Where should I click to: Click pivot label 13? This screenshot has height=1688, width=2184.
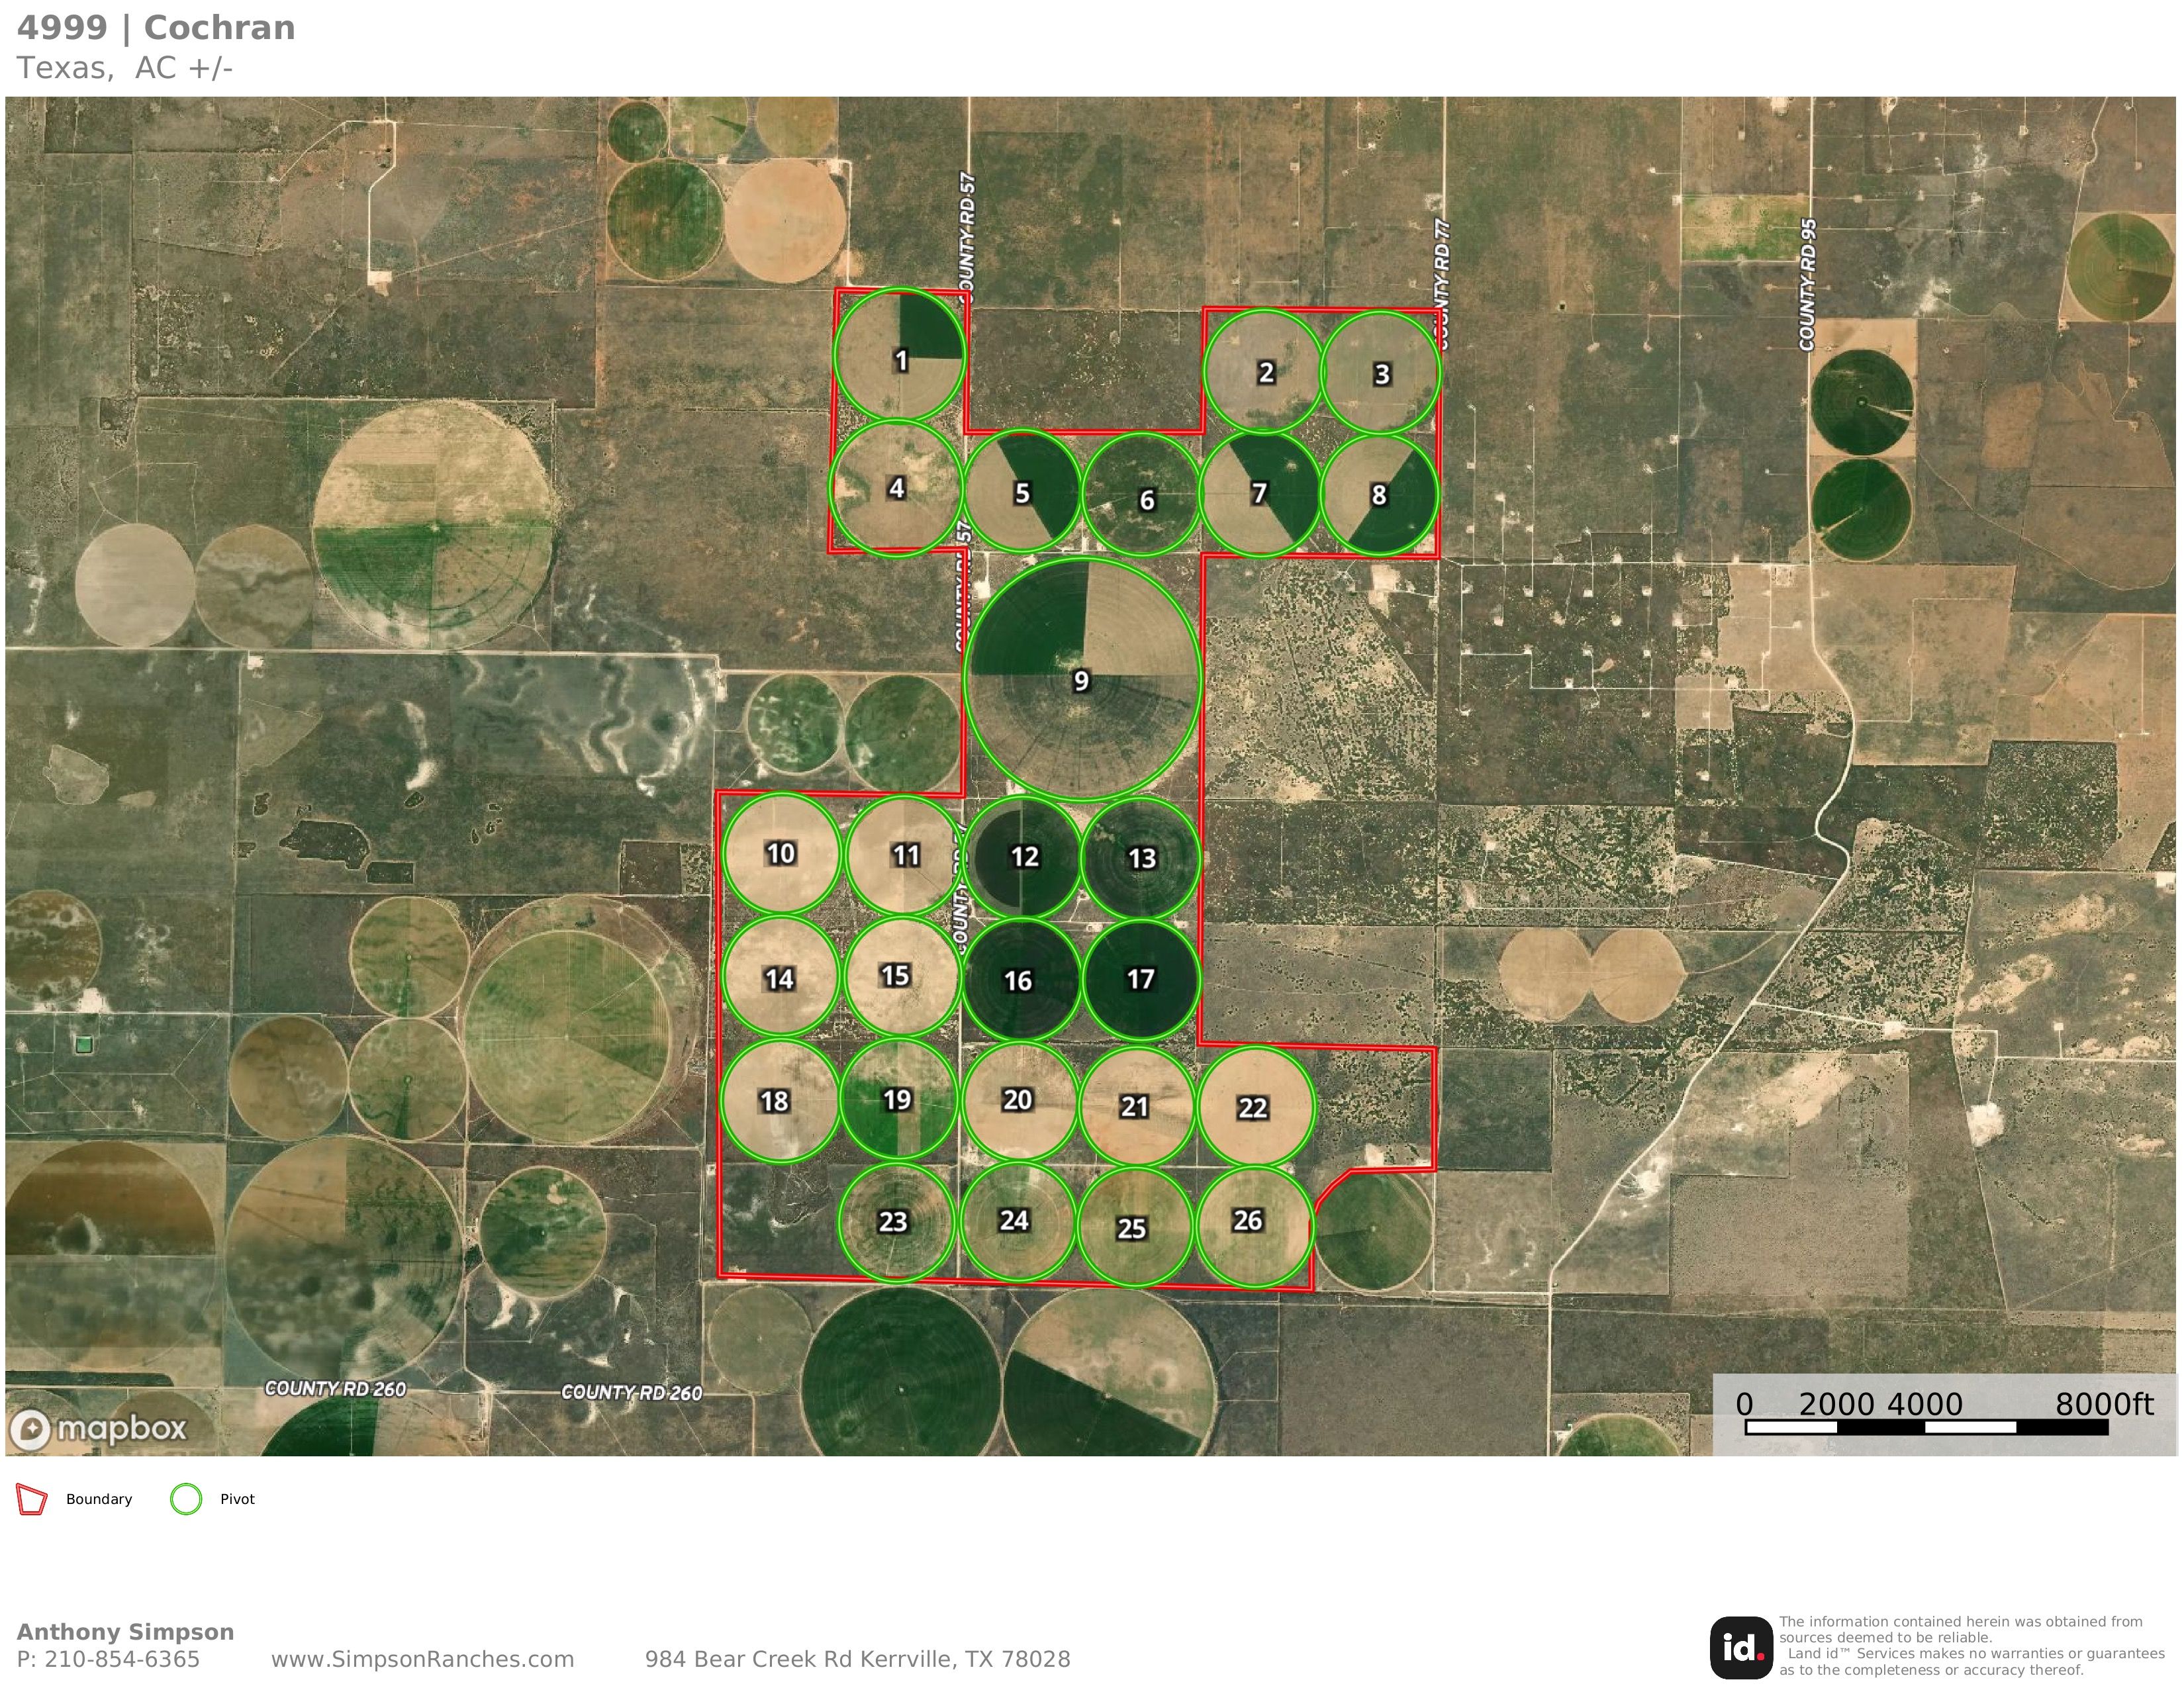pos(1141,859)
